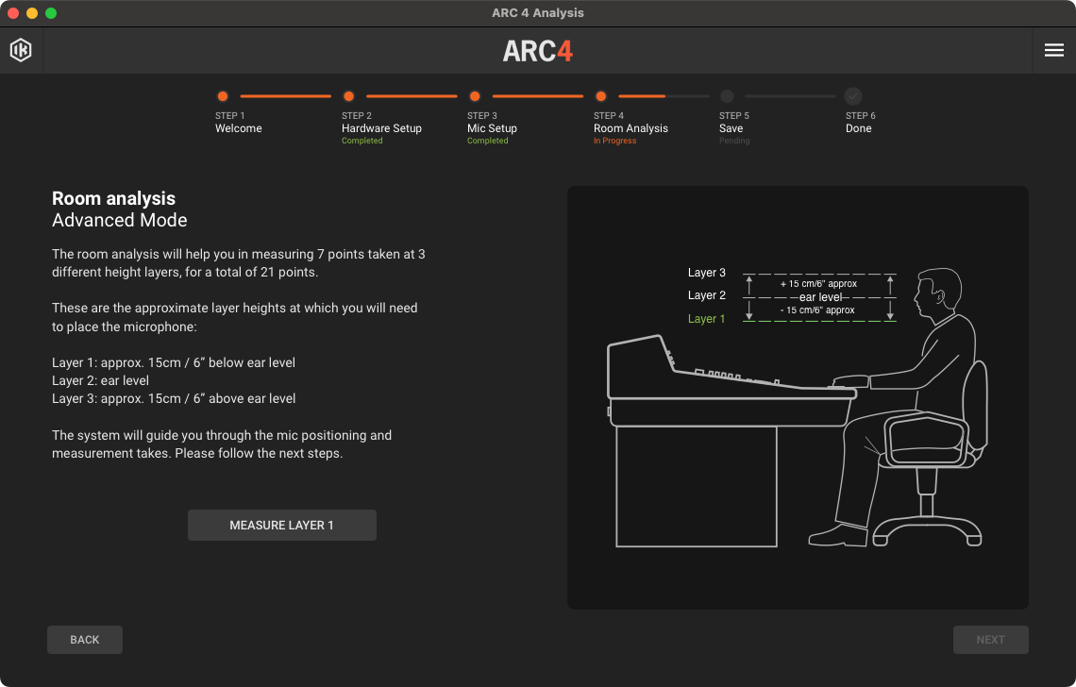Click the Step 3 Mic Setup progress dot
The width and height of the screenshot is (1076, 687).
click(x=475, y=96)
